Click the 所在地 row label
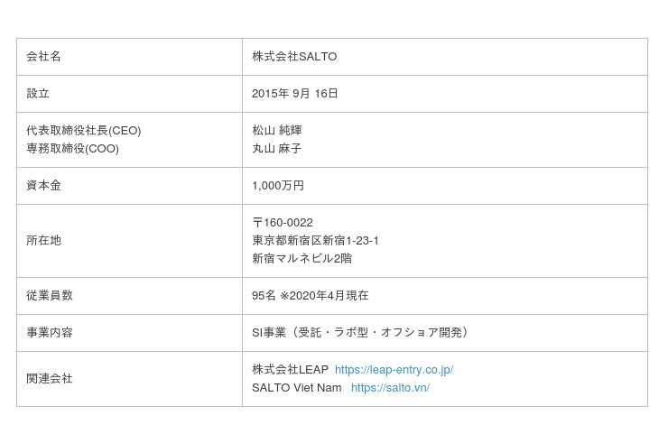The width and height of the screenshot is (668, 443). point(43,241)
